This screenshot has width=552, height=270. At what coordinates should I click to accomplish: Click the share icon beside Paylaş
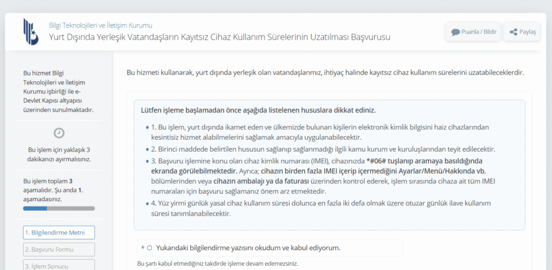(x=513, y=32)
